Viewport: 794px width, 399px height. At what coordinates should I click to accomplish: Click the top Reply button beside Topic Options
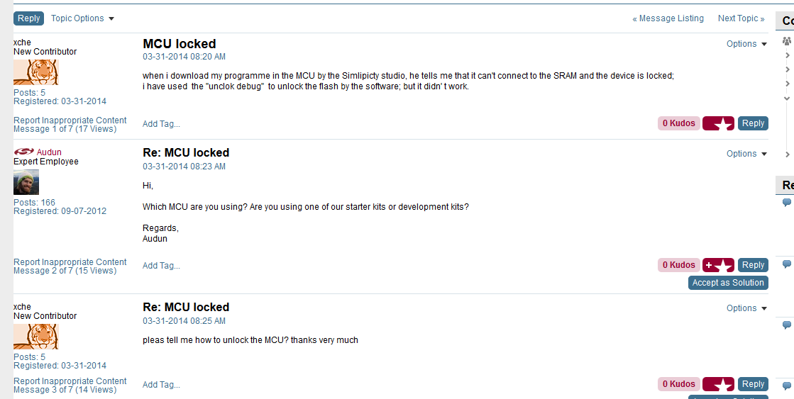tap(28, 18)
